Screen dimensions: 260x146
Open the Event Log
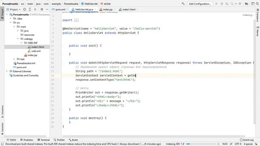(247, 140)
